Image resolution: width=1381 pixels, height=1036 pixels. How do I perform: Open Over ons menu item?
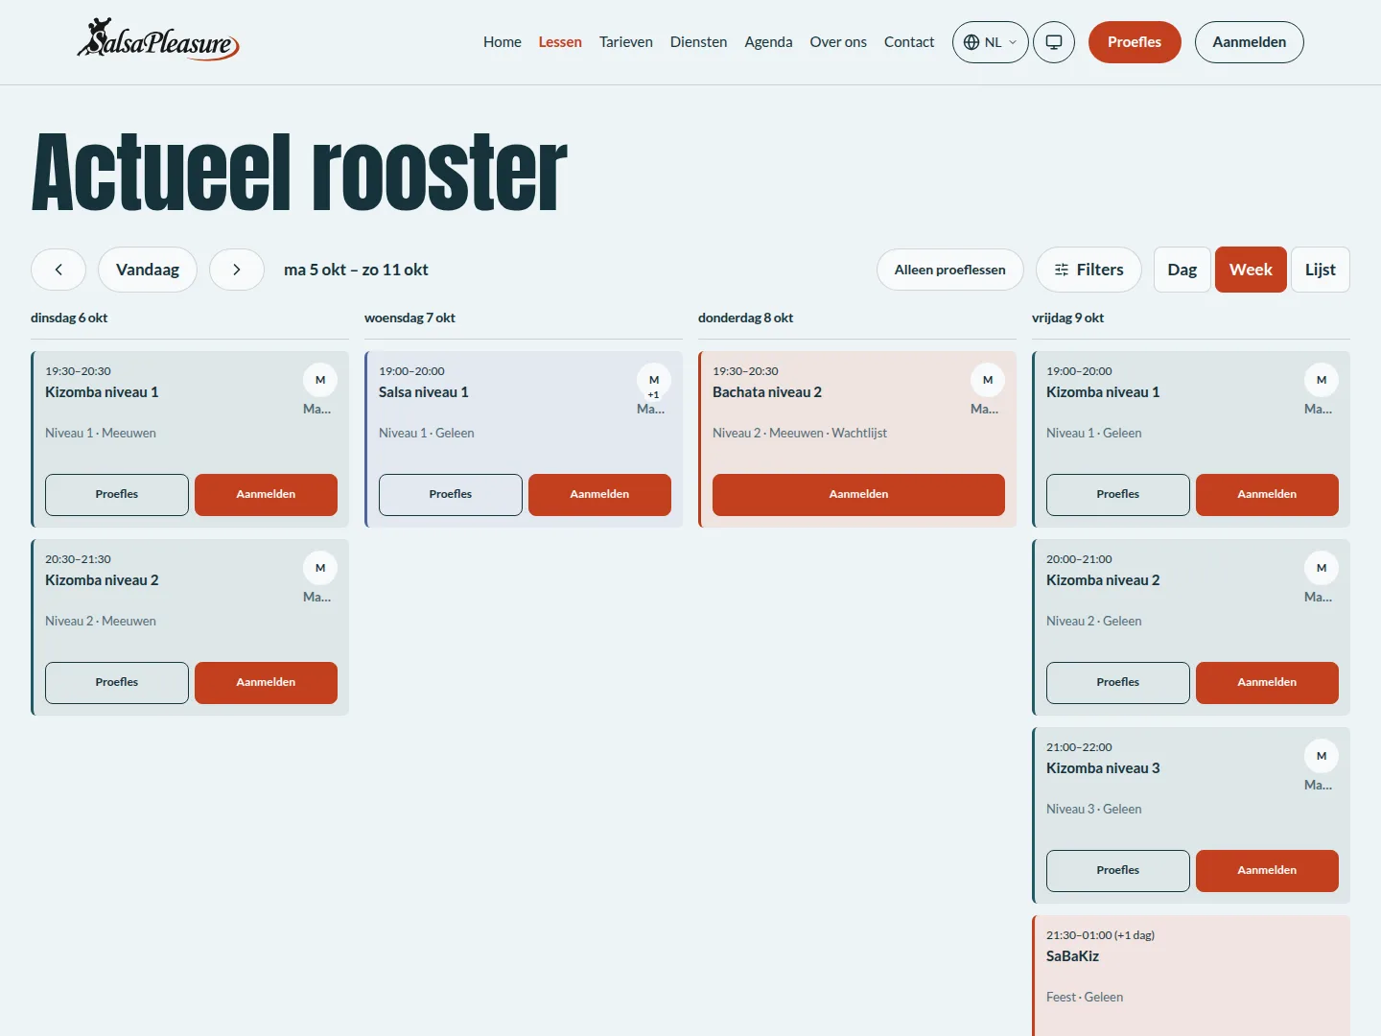pos(838,42)
